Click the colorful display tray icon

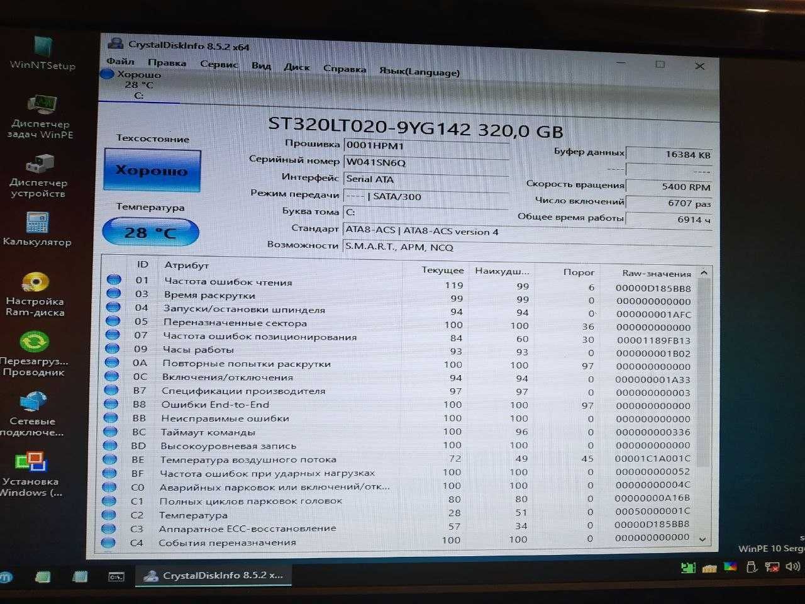[x=730, y=566]
